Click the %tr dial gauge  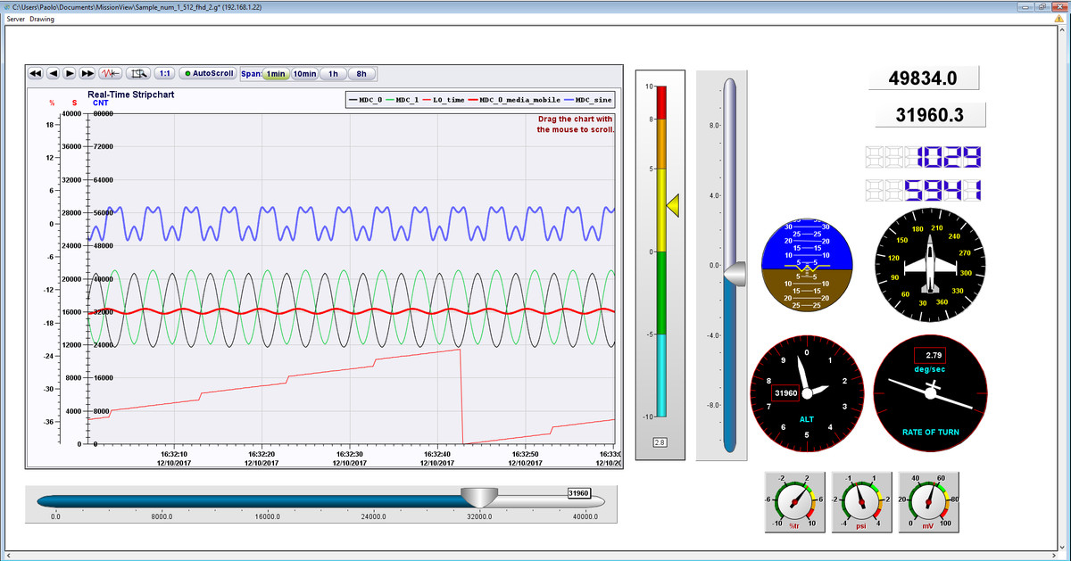(x=794, y=502)
